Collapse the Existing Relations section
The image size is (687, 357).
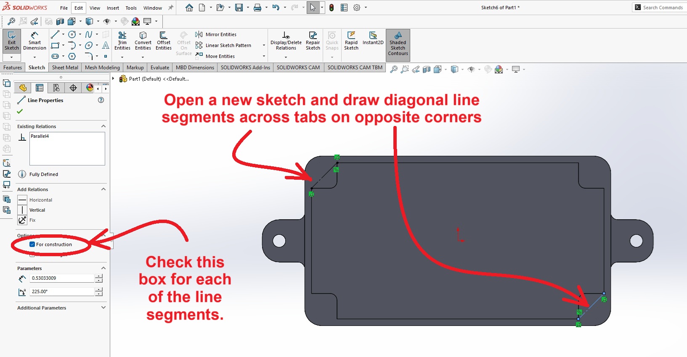103,126
